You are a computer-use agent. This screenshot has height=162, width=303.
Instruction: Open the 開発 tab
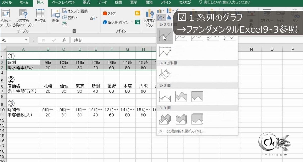(x=149, y=3)
